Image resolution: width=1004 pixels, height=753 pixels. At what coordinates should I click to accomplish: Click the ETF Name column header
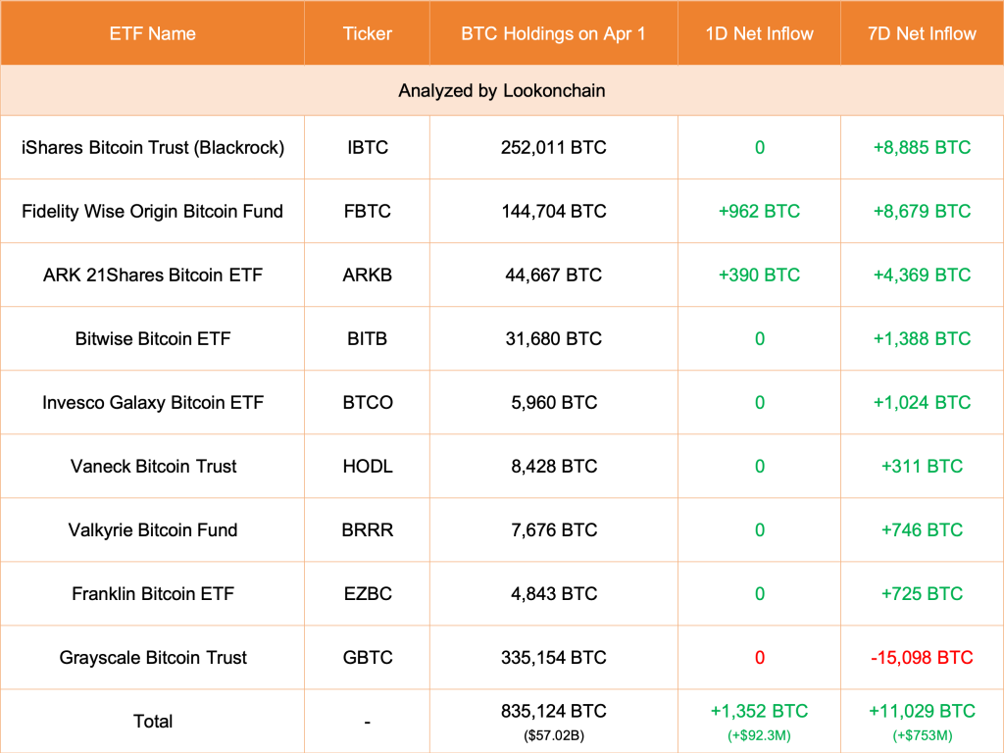(x=152, y=33)
